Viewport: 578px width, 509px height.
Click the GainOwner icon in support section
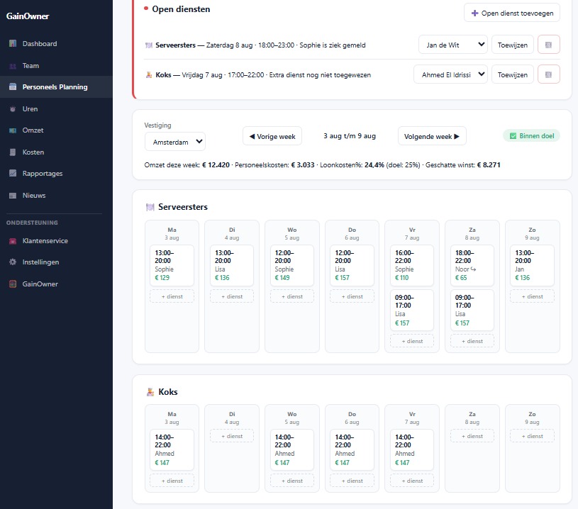tap(13, 284)
